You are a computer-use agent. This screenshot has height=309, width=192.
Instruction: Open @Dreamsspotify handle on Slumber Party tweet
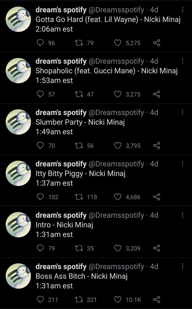(116, 113)
